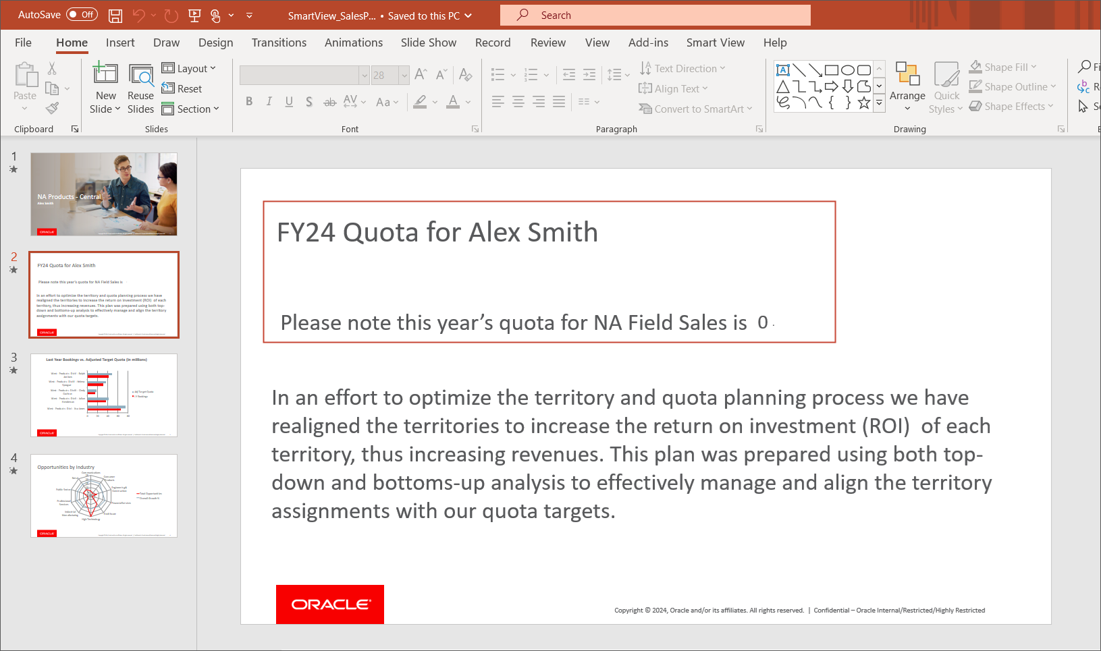Image resolution: width=1101 pixels, height=651 pixels.
Task: Decrease font size icon
Action: point(441,74)
